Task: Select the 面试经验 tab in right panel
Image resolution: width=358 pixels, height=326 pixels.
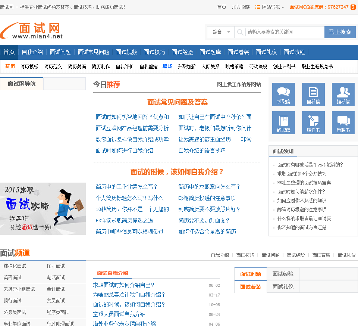Action: click(x=283, y=274)
